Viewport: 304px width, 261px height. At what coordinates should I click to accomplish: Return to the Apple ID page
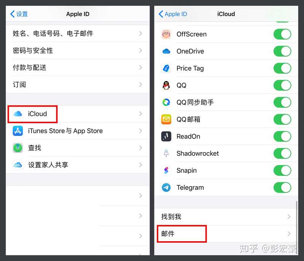[x=173, y=14]
